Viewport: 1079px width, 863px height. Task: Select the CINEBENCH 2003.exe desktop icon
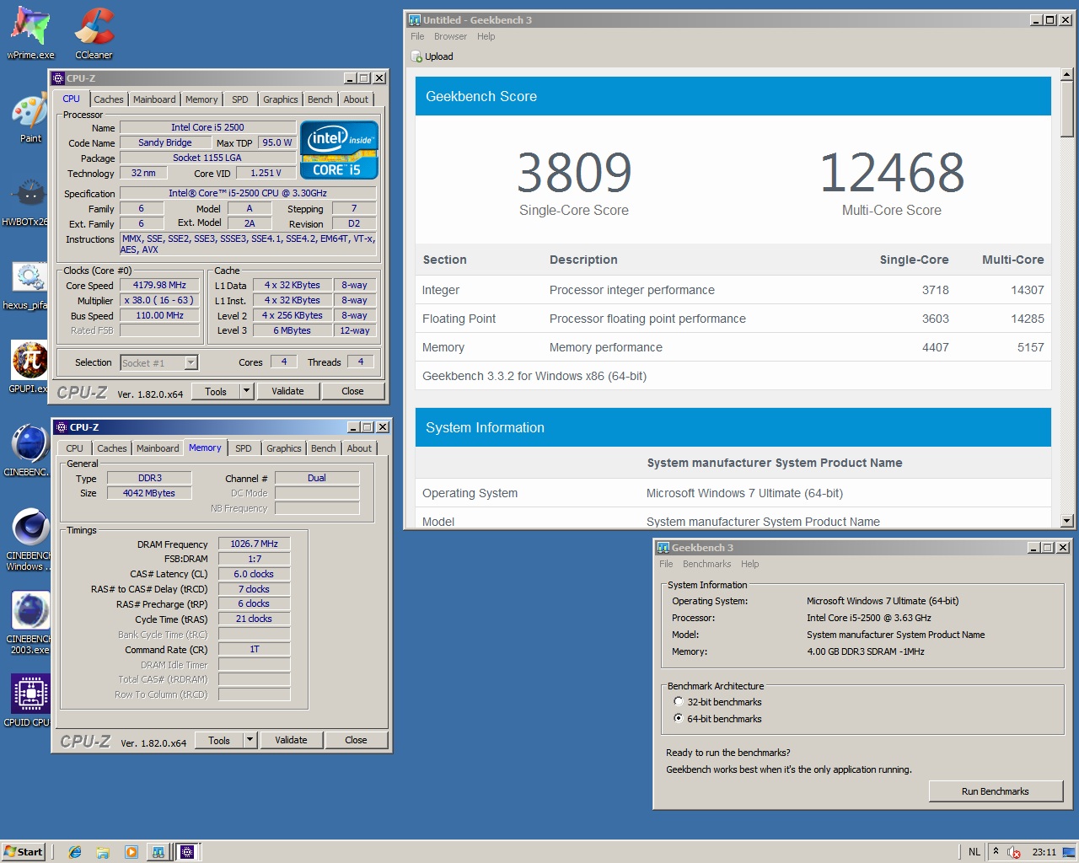coord(30,623)
